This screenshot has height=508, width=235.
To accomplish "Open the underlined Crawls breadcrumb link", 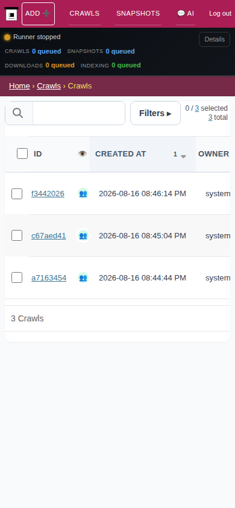I will tap(49, 86).
